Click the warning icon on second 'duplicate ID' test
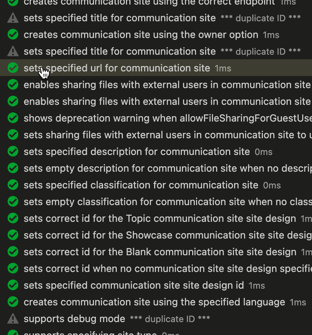Image resolution: width=312 pixels, height=335 pixels. tap(13, 51)
